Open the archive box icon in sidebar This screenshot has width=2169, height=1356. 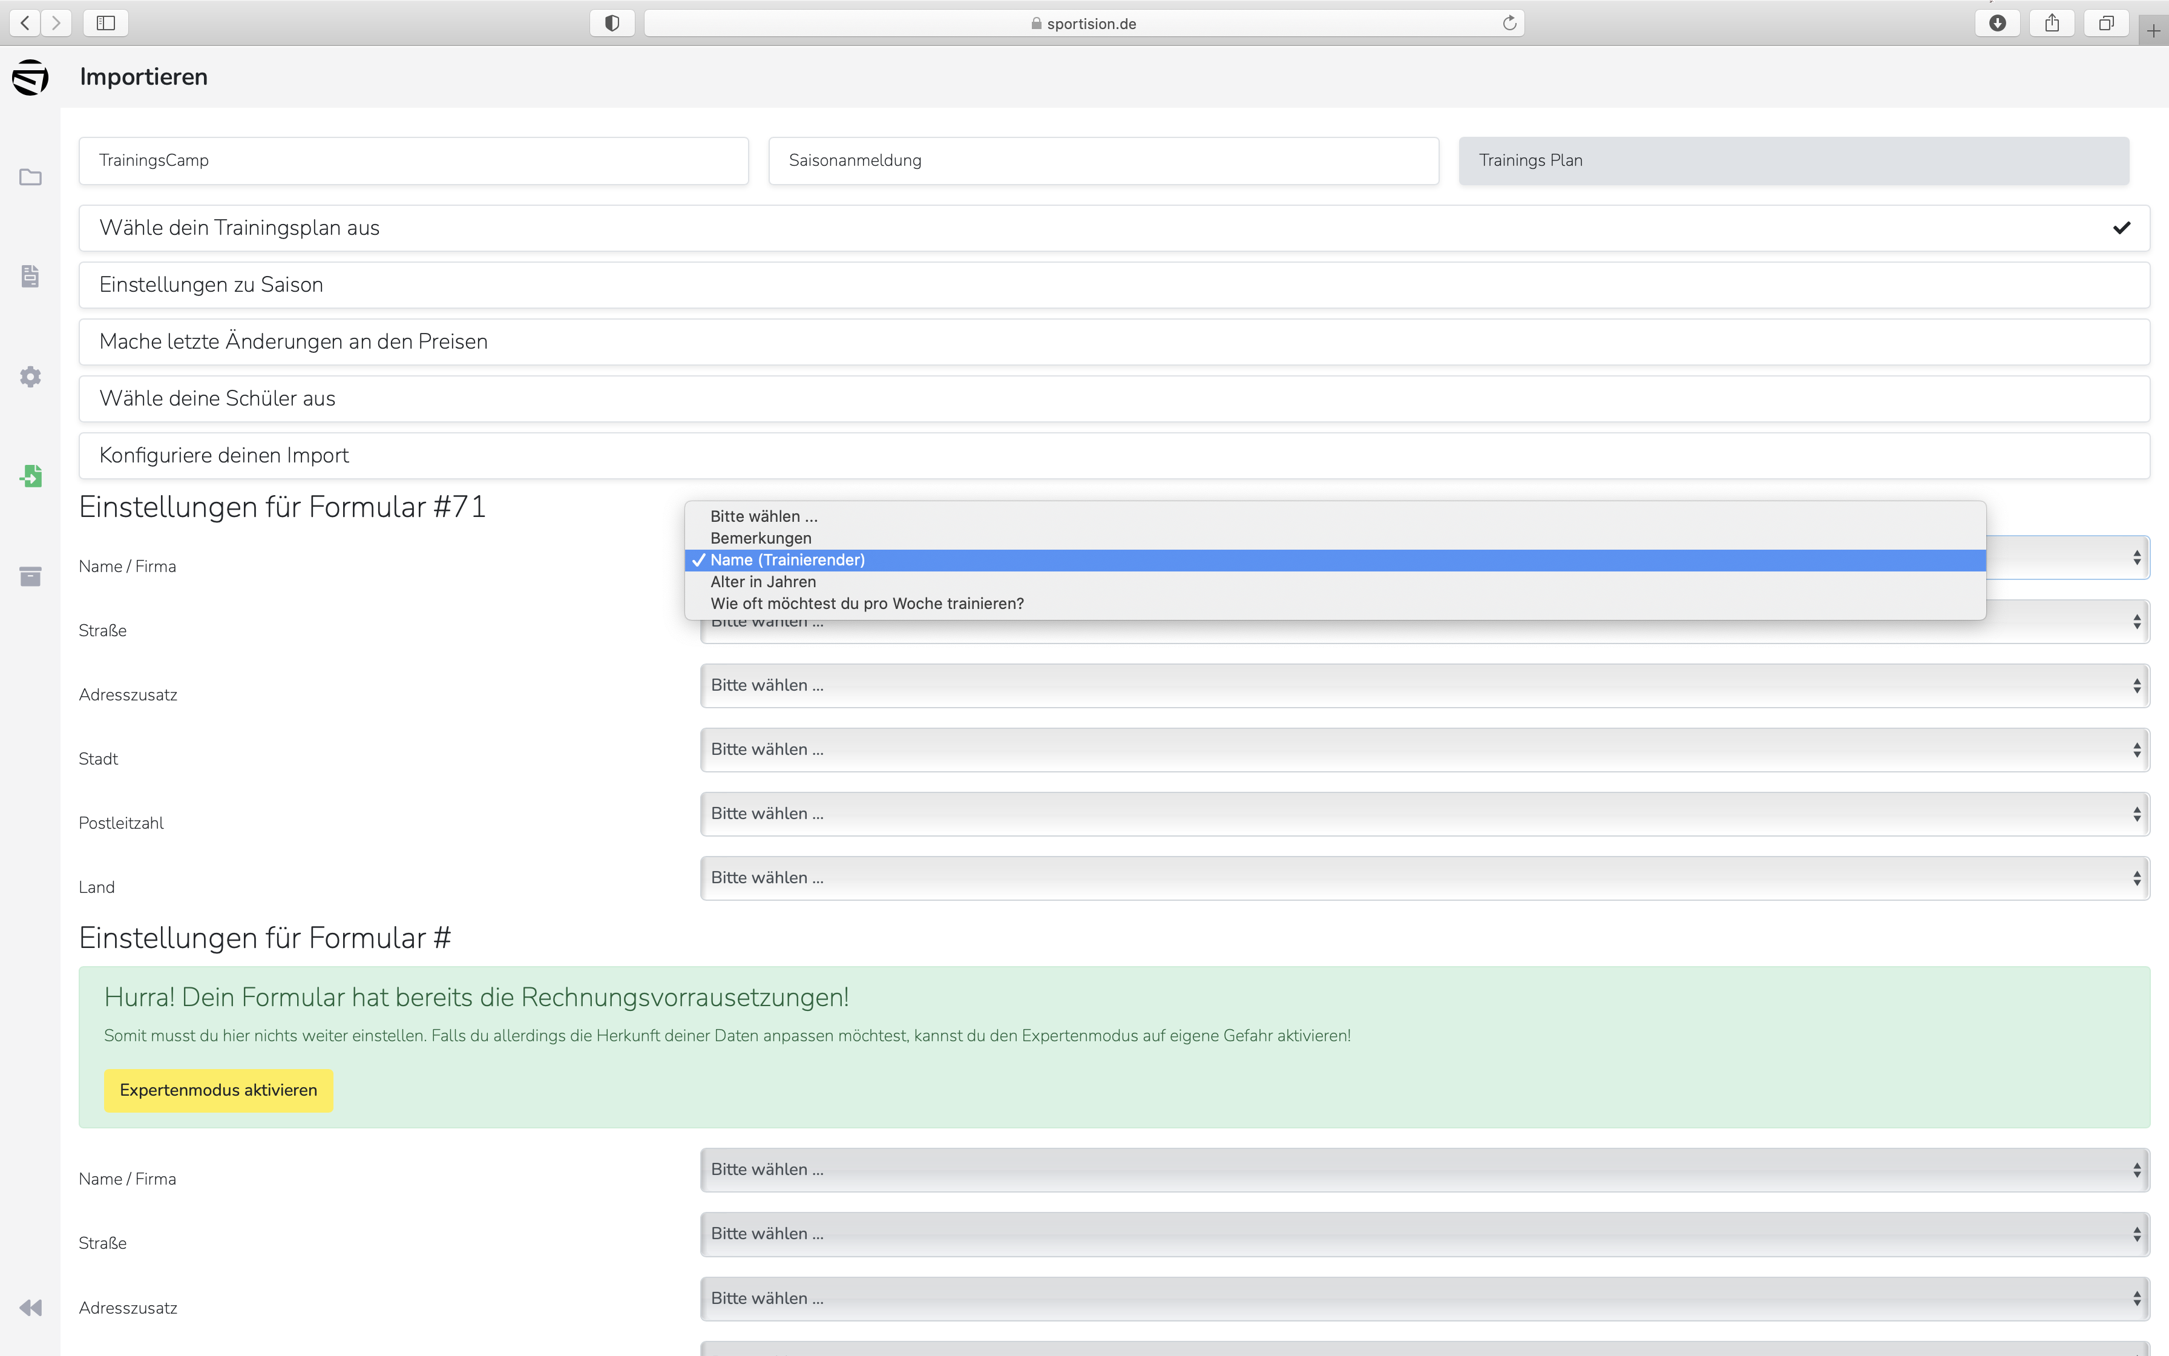point(30,576)
